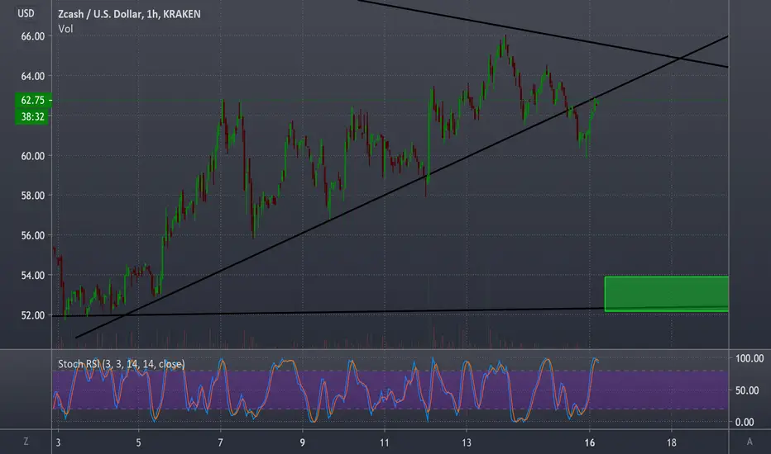This screenshot has height=454, width=771.
Task: Click the 0.00 Stoch RSI scale label
Action: click(745, 422)
